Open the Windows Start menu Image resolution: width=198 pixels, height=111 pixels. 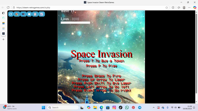tap(43, 108)
